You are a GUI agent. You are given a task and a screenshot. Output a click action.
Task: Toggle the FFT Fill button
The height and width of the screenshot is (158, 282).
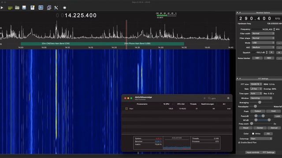click(x=268, y=133)
